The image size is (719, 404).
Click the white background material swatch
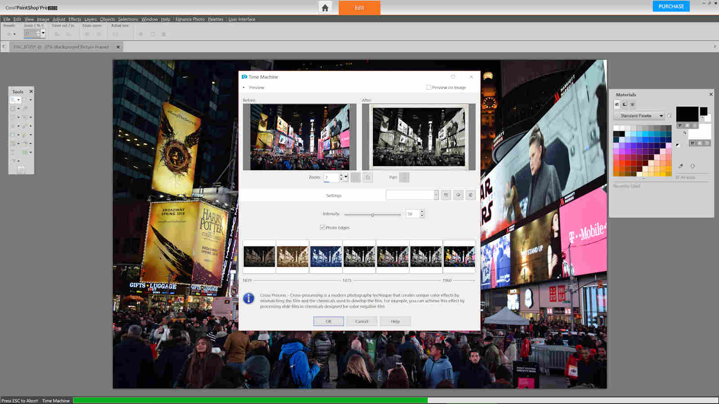[x=700, y=132]
